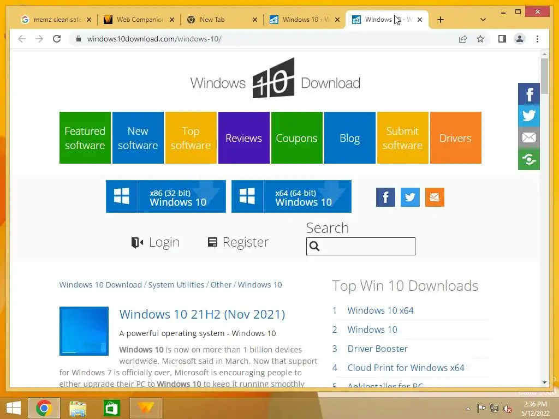
Task: Open New software tile
Action: [138, 138]
